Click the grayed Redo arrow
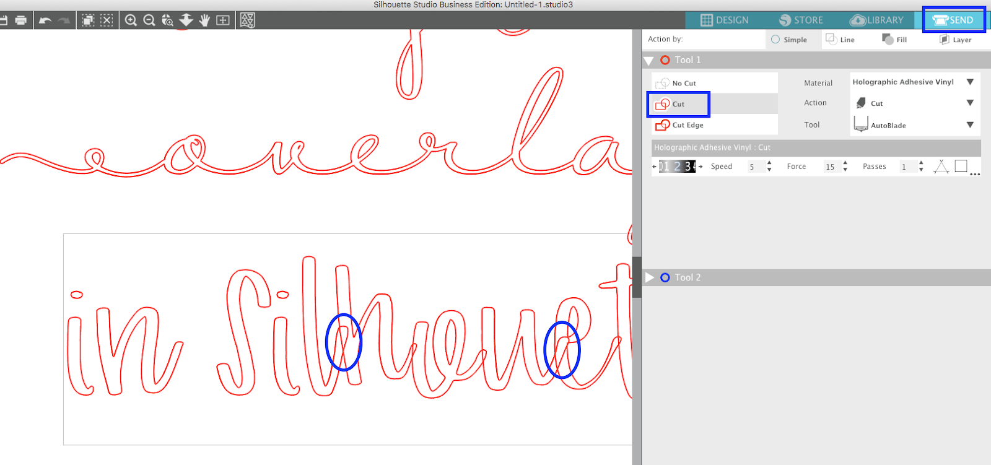991x465 pixels. click(x=63, y=20)
